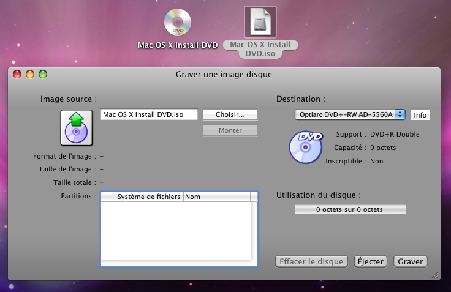This screenshot has width=451, height=292.
Task: Select the Mac OS X Install DVD.iso file icon
Action: pyautogui.click(x=260, y=22)
